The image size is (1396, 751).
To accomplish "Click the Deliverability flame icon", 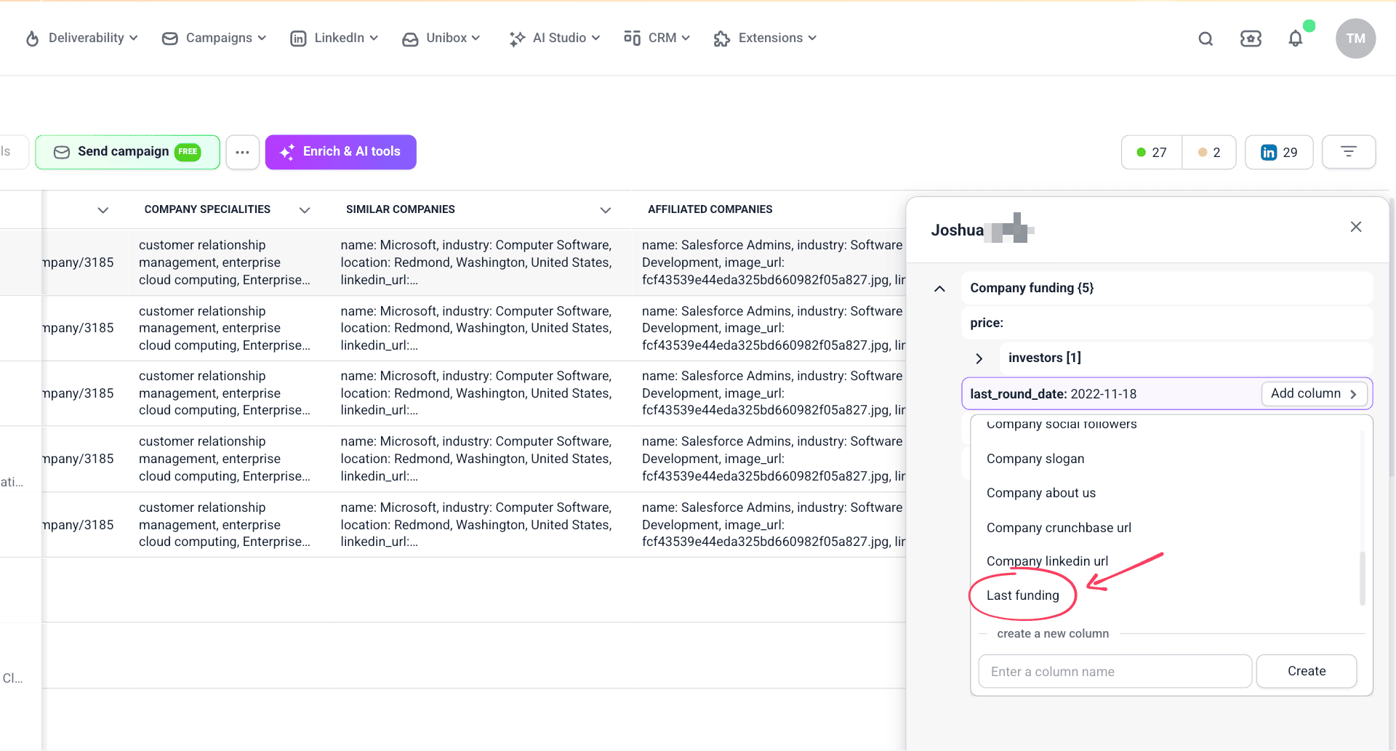I will [32, 39].
